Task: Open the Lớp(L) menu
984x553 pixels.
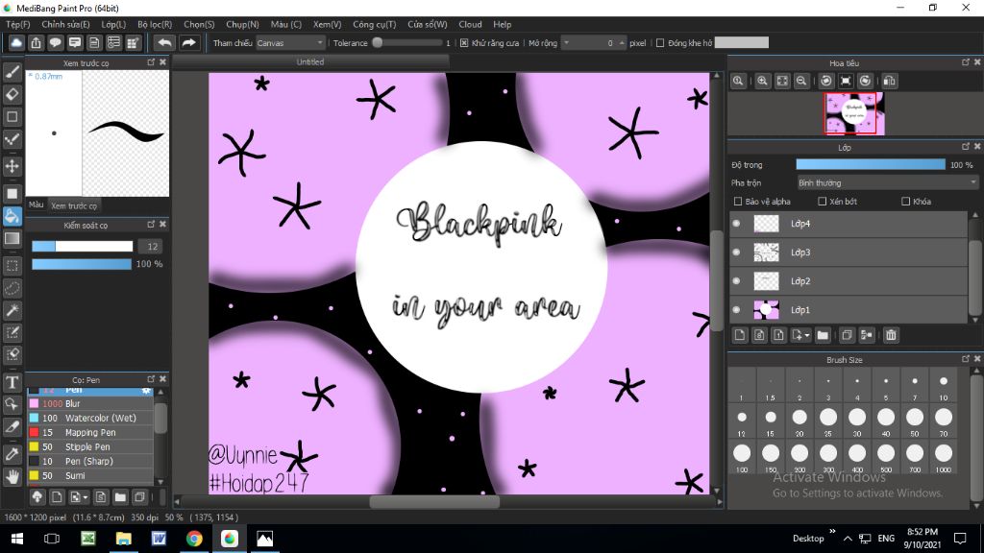Action: coord(113,24)
